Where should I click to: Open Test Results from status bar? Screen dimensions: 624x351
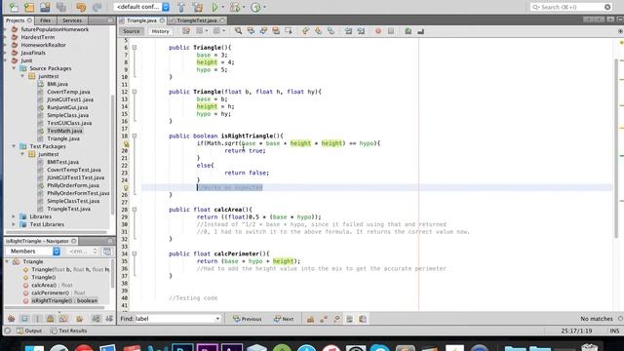(68, 331)
